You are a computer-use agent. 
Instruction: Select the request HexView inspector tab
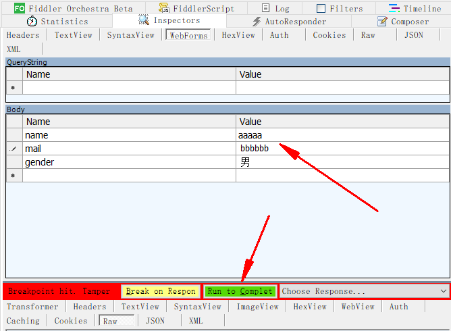238,35
